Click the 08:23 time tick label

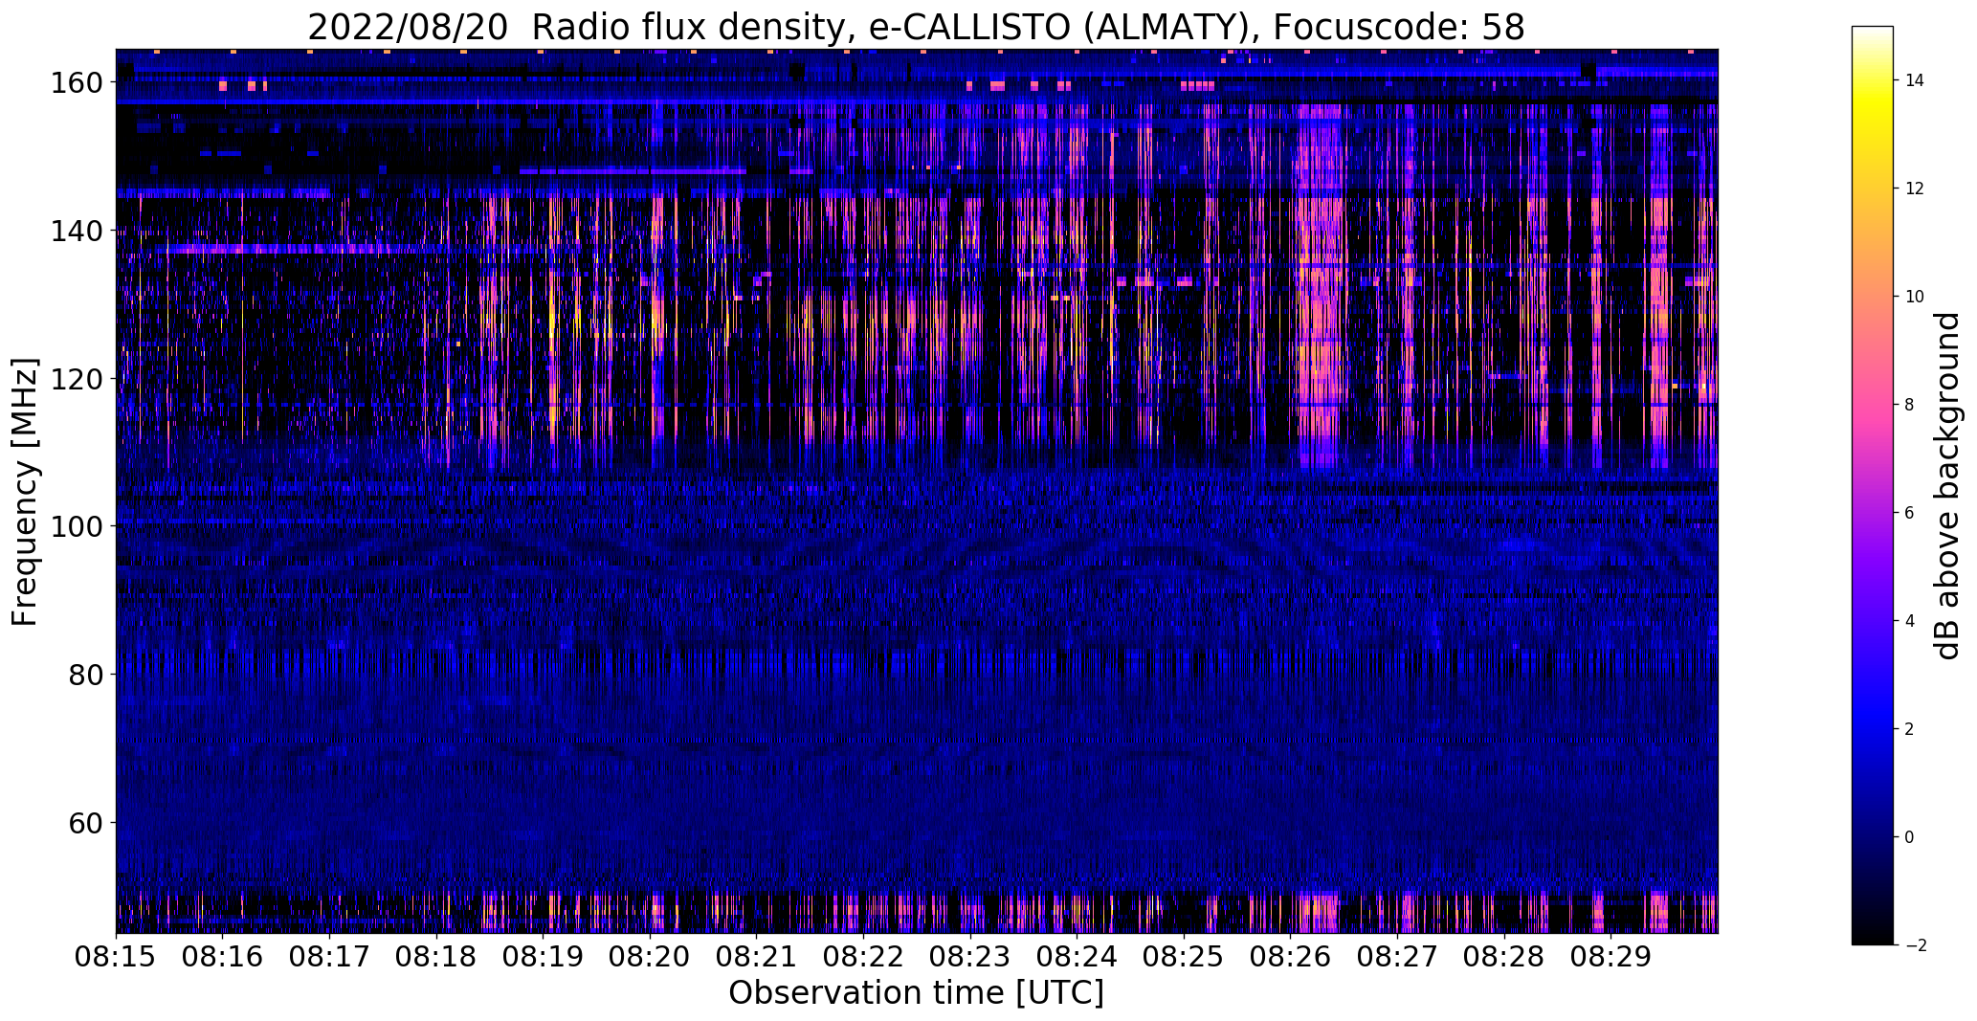click(x=970, y=957)
